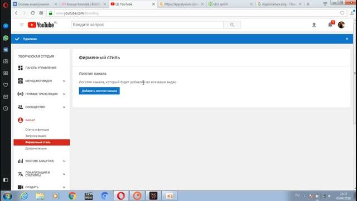Open "YouTube Analytics" menu item
Image resolution: width=357 pixels, height=201 pixels.
pyautogui.click(x=40, y=161)
